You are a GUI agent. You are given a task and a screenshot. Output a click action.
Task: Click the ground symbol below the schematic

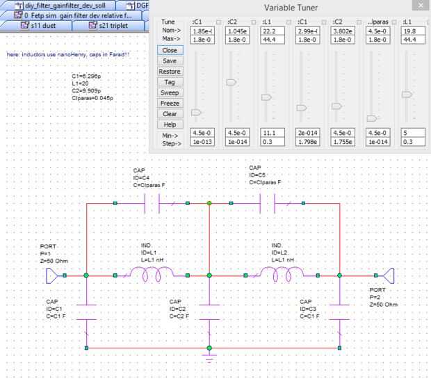pyautogui.click(x=209, y=358)
